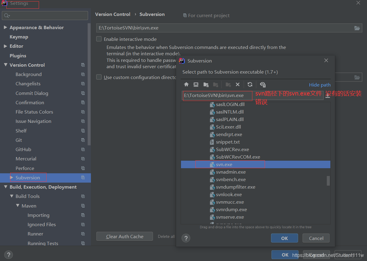Select Confirmation settings item
This screenshot has height=261, width=367.
tap(30, 102)
